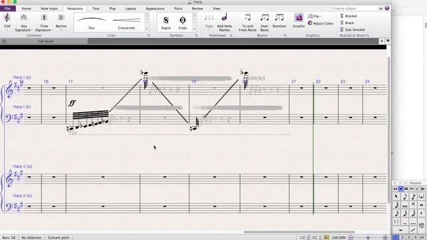Image resolution: width=427 pixels, height=240 pixels.
Task: Insert the Segno symbol
Action: coord(166,22)
